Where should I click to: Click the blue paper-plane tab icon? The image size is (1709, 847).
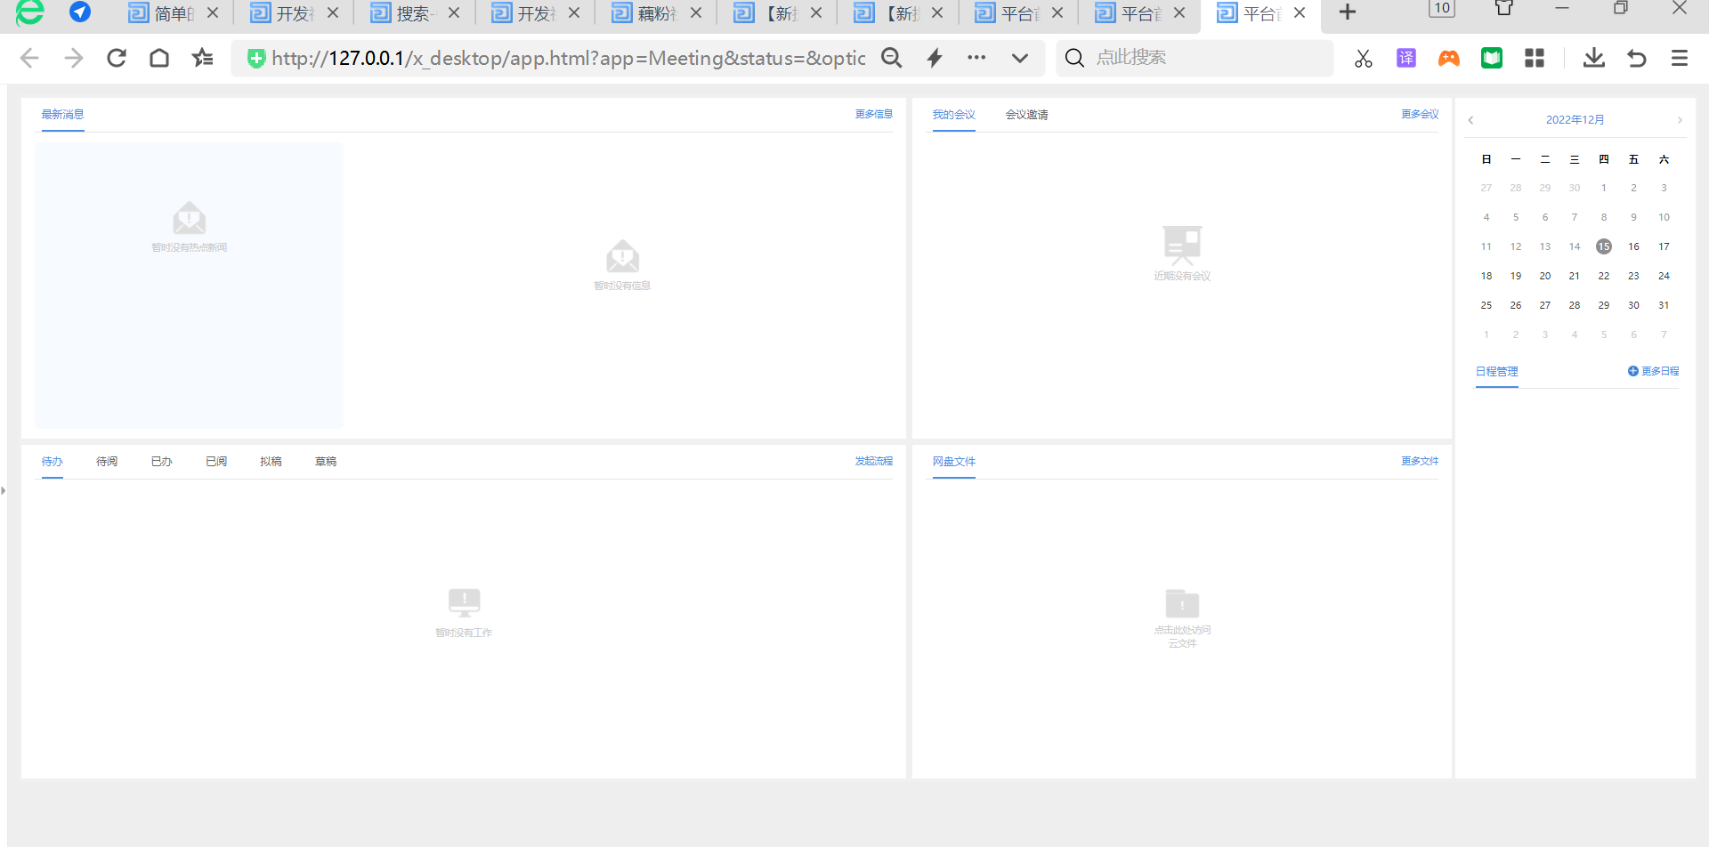click(80, 12)
